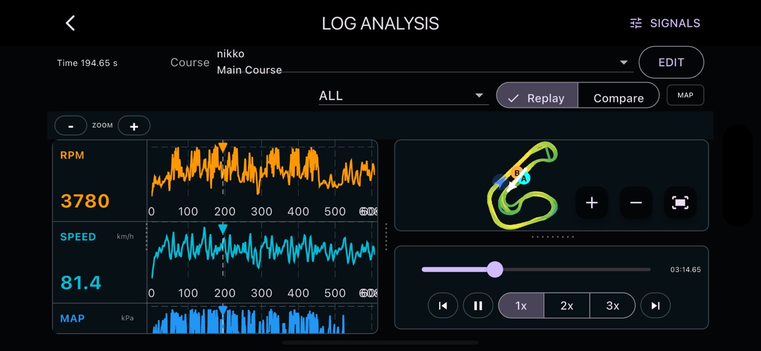The image size is (761, 351).
Task: Pause the replay
Action: [x=478, y=306]
